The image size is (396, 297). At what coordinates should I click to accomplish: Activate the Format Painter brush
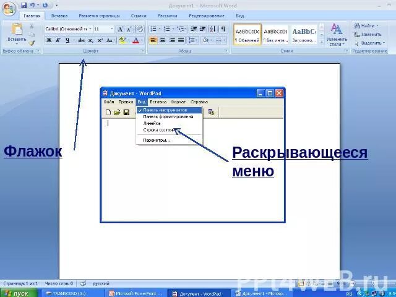pos(32,43)
